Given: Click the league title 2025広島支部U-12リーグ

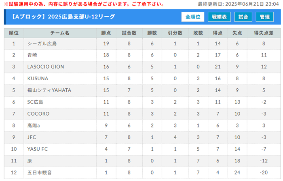Looking at the screenshot, I should tap(81, 17).
